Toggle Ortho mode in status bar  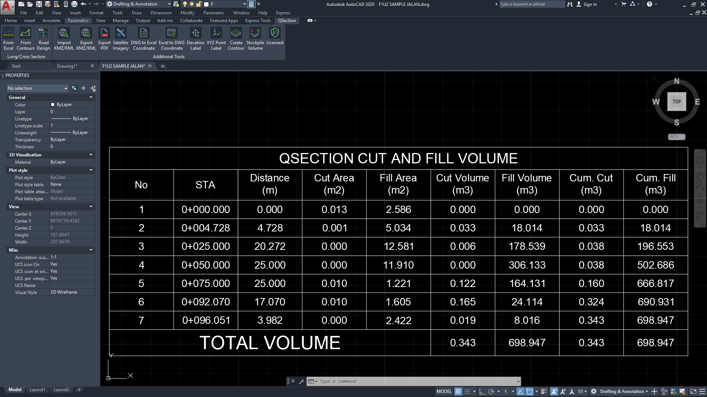[482, 391]
